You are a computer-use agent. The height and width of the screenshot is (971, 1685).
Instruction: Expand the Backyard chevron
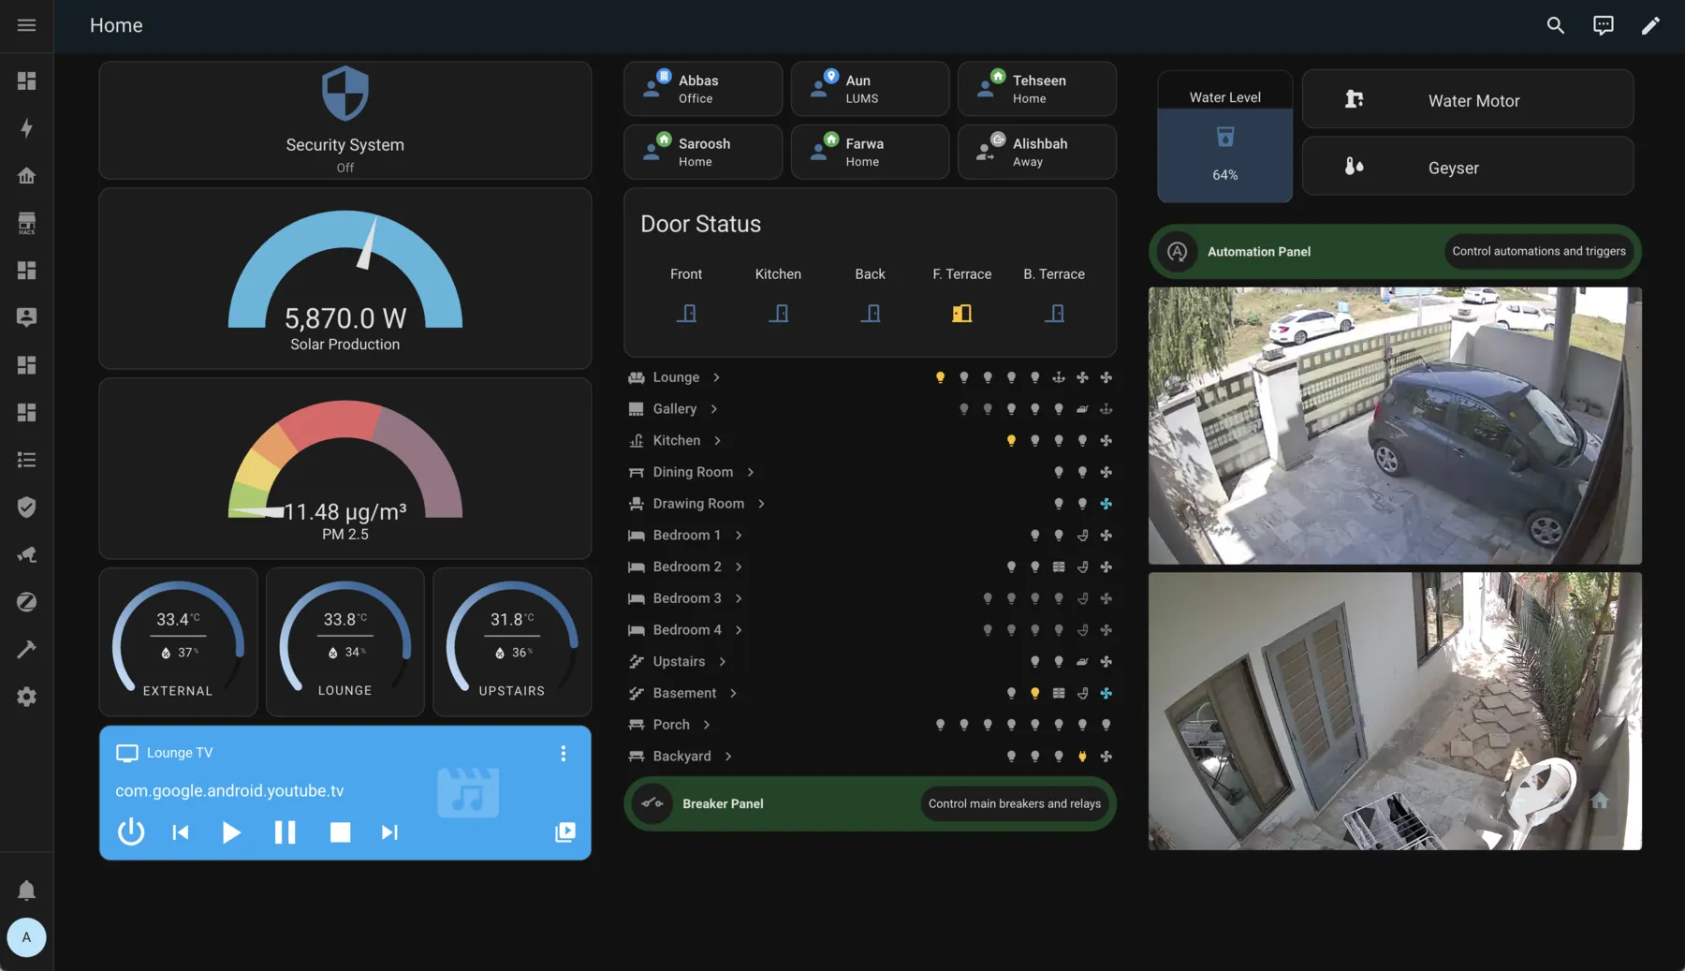[727, 756]
